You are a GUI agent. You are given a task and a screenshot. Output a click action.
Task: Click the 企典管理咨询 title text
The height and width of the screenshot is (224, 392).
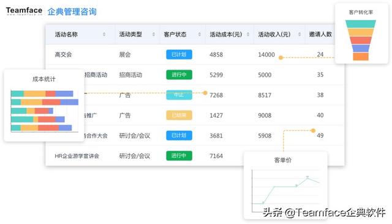72,12
